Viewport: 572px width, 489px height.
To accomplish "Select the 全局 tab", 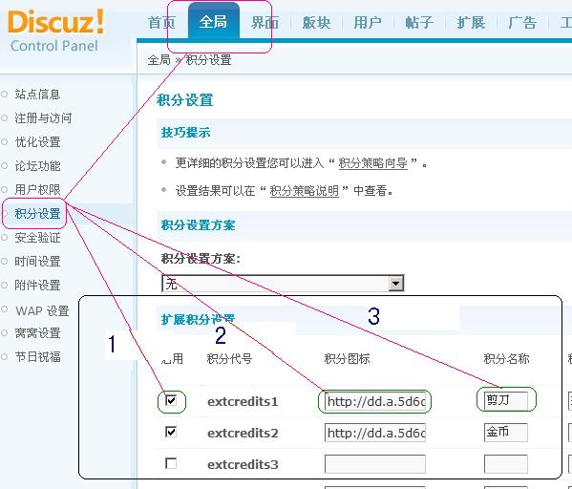I will click(213, 22).
